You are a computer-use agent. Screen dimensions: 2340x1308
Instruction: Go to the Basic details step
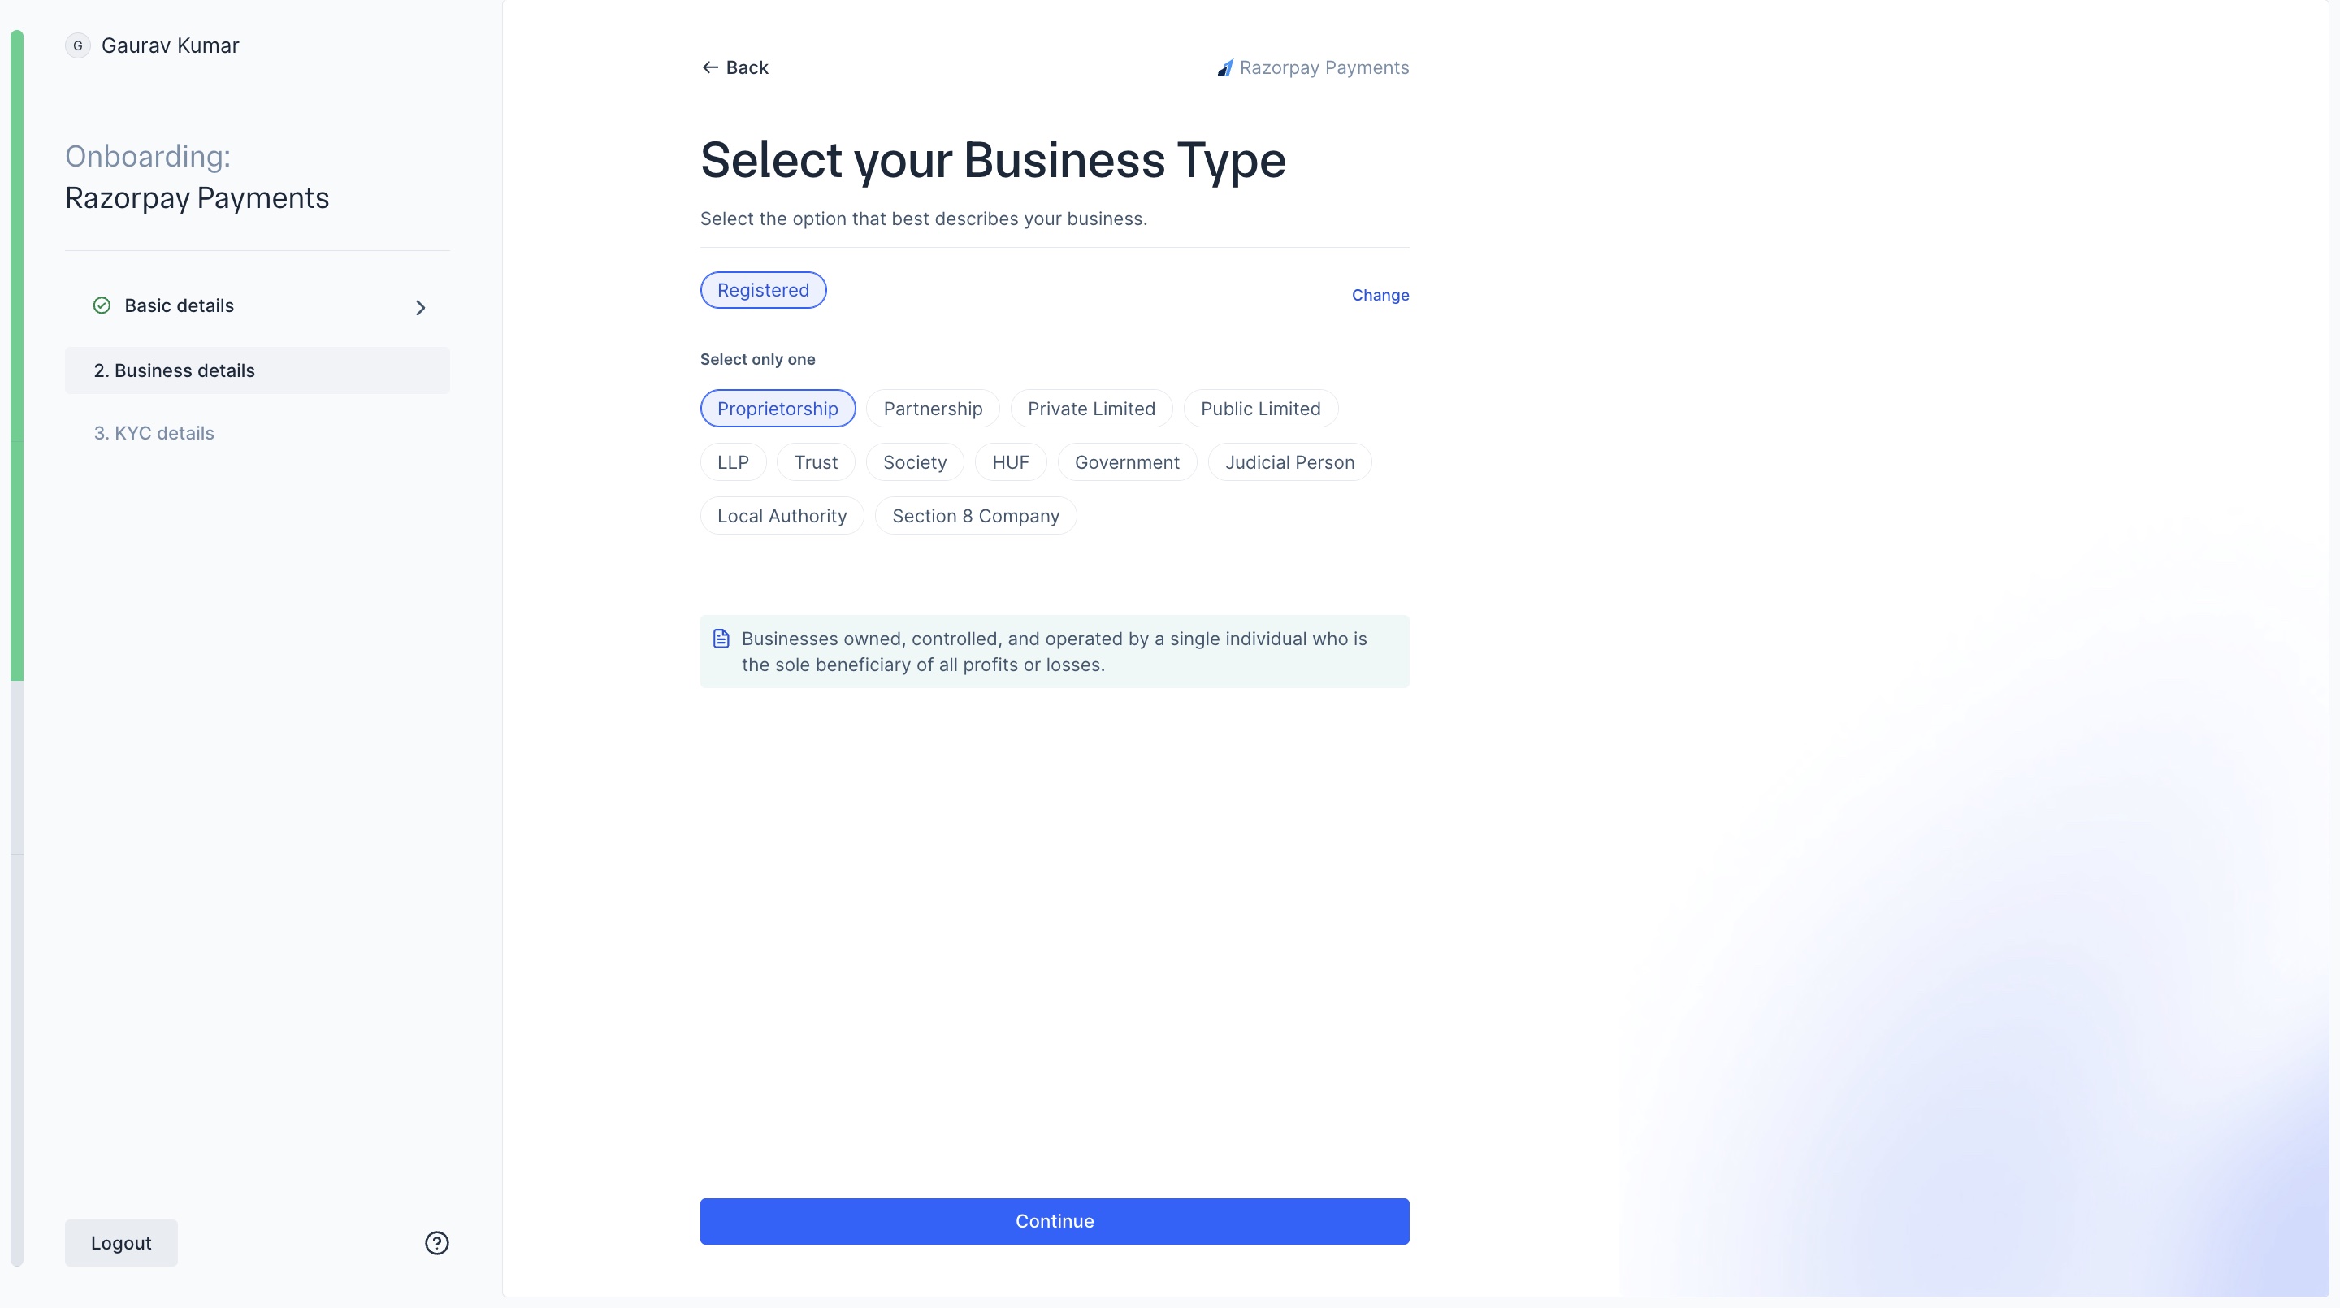coord(179,305)
